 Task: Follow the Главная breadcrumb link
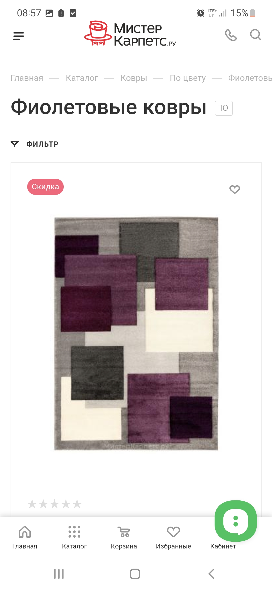pyautogui.click(x=27, y=78)
